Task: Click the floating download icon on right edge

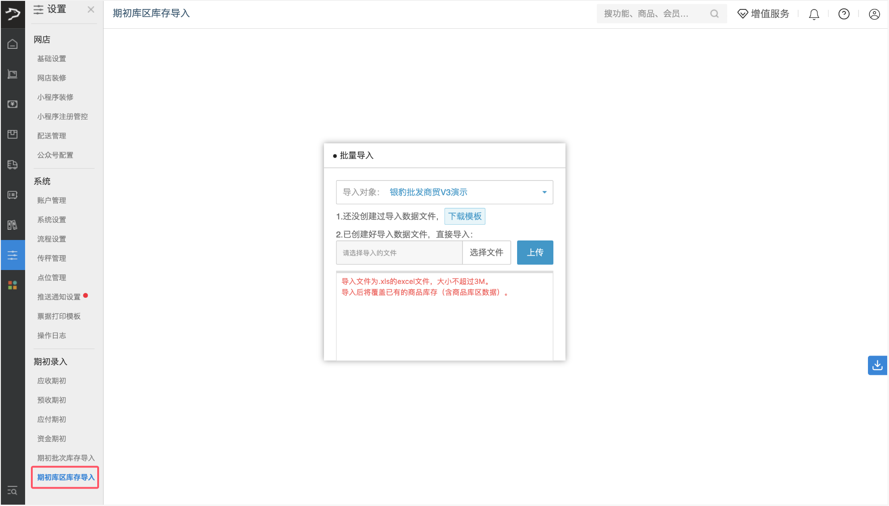Action: (878, 365)
